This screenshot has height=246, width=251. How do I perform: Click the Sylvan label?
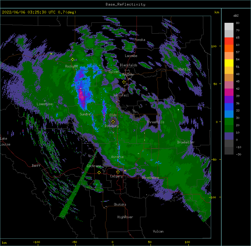(114, 72)
